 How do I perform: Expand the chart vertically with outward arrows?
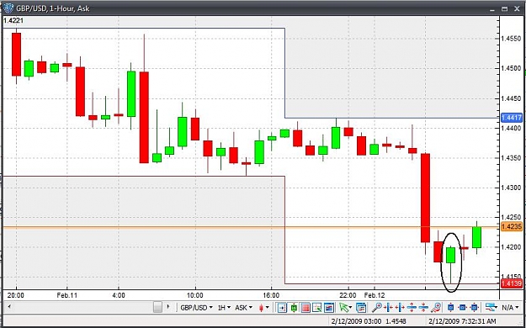tap(412, 307)
